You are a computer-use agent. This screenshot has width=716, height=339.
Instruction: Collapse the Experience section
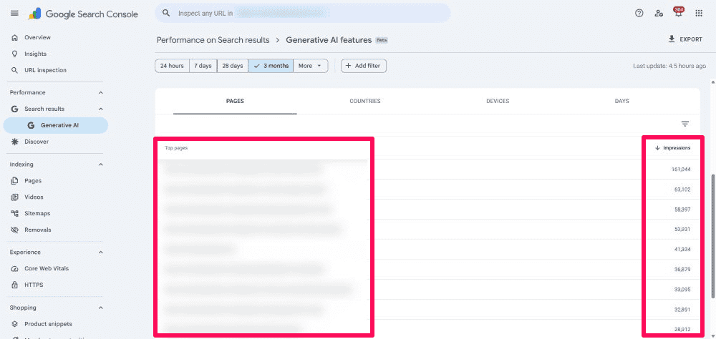[x=101, y=252]
